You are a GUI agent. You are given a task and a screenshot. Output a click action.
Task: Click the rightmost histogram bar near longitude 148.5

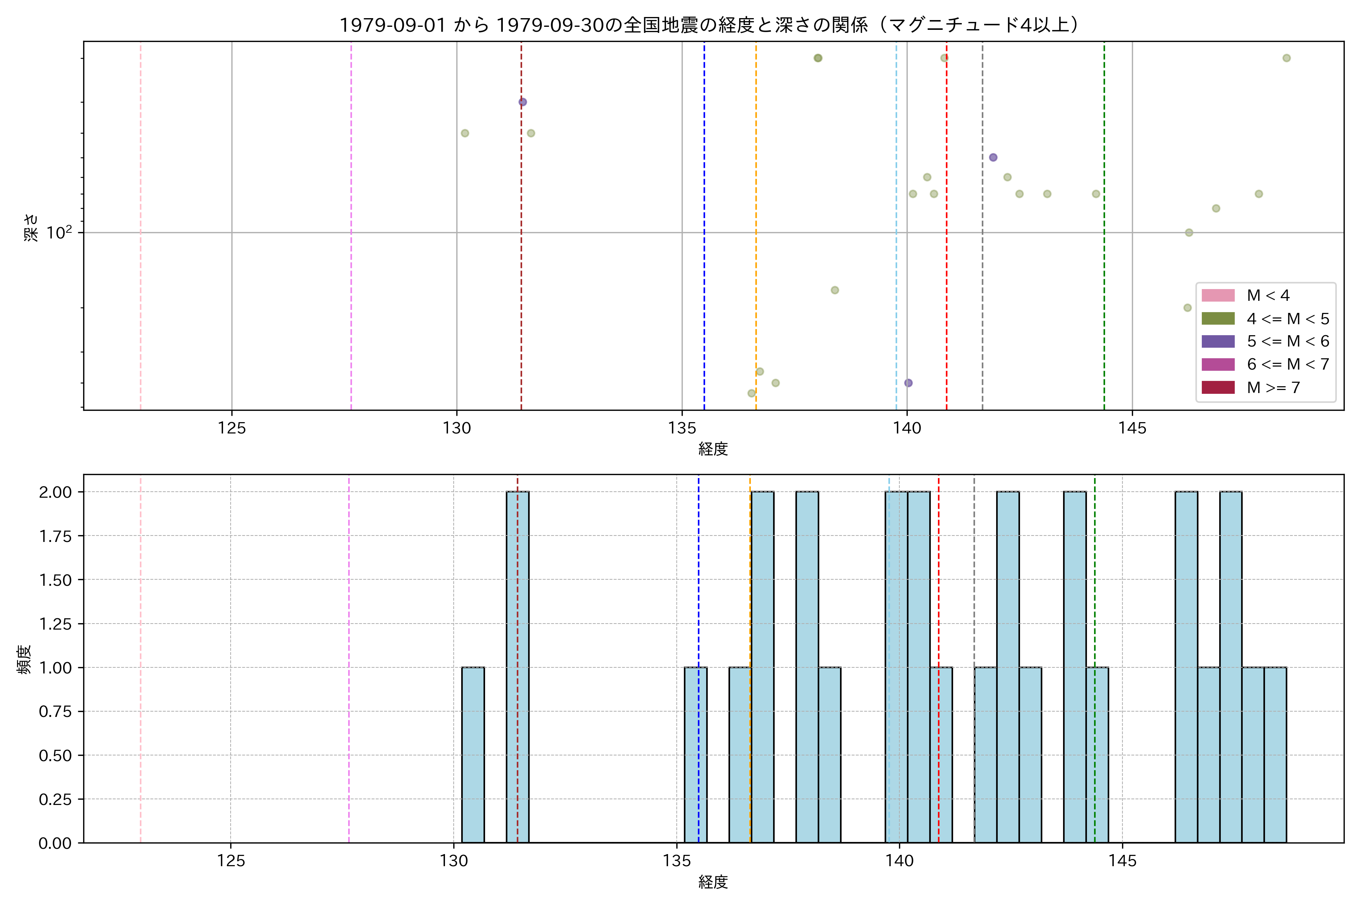(1275, 755)
